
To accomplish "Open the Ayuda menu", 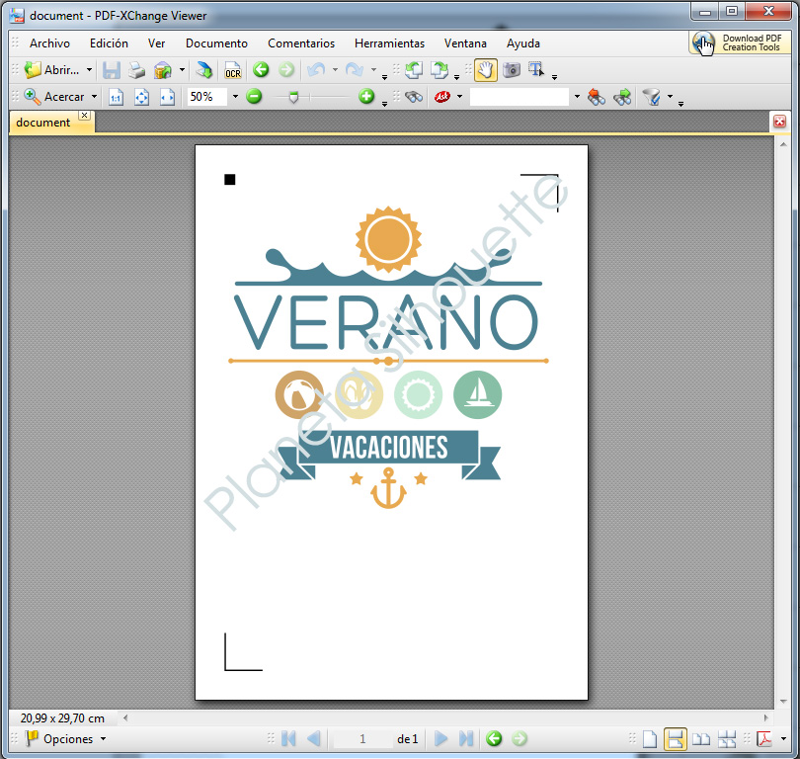I will pyautogui.click(x=522, y=43).
